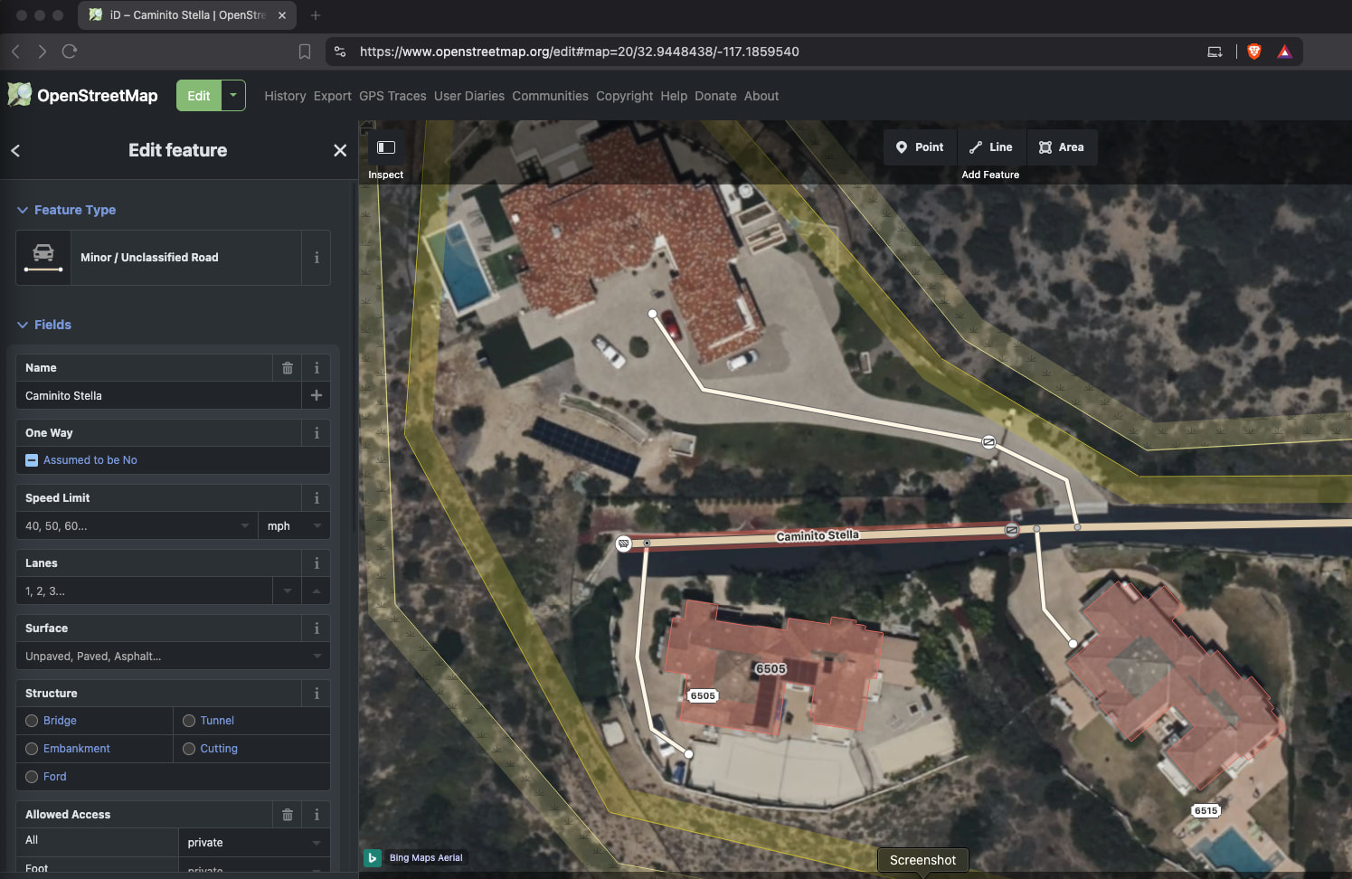Click the Caminito Stella road label on map
1352x879 pixels.
tap(818, 535)
